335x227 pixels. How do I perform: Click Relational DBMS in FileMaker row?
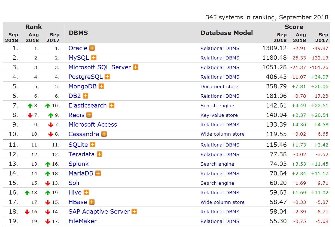[220, 221]
